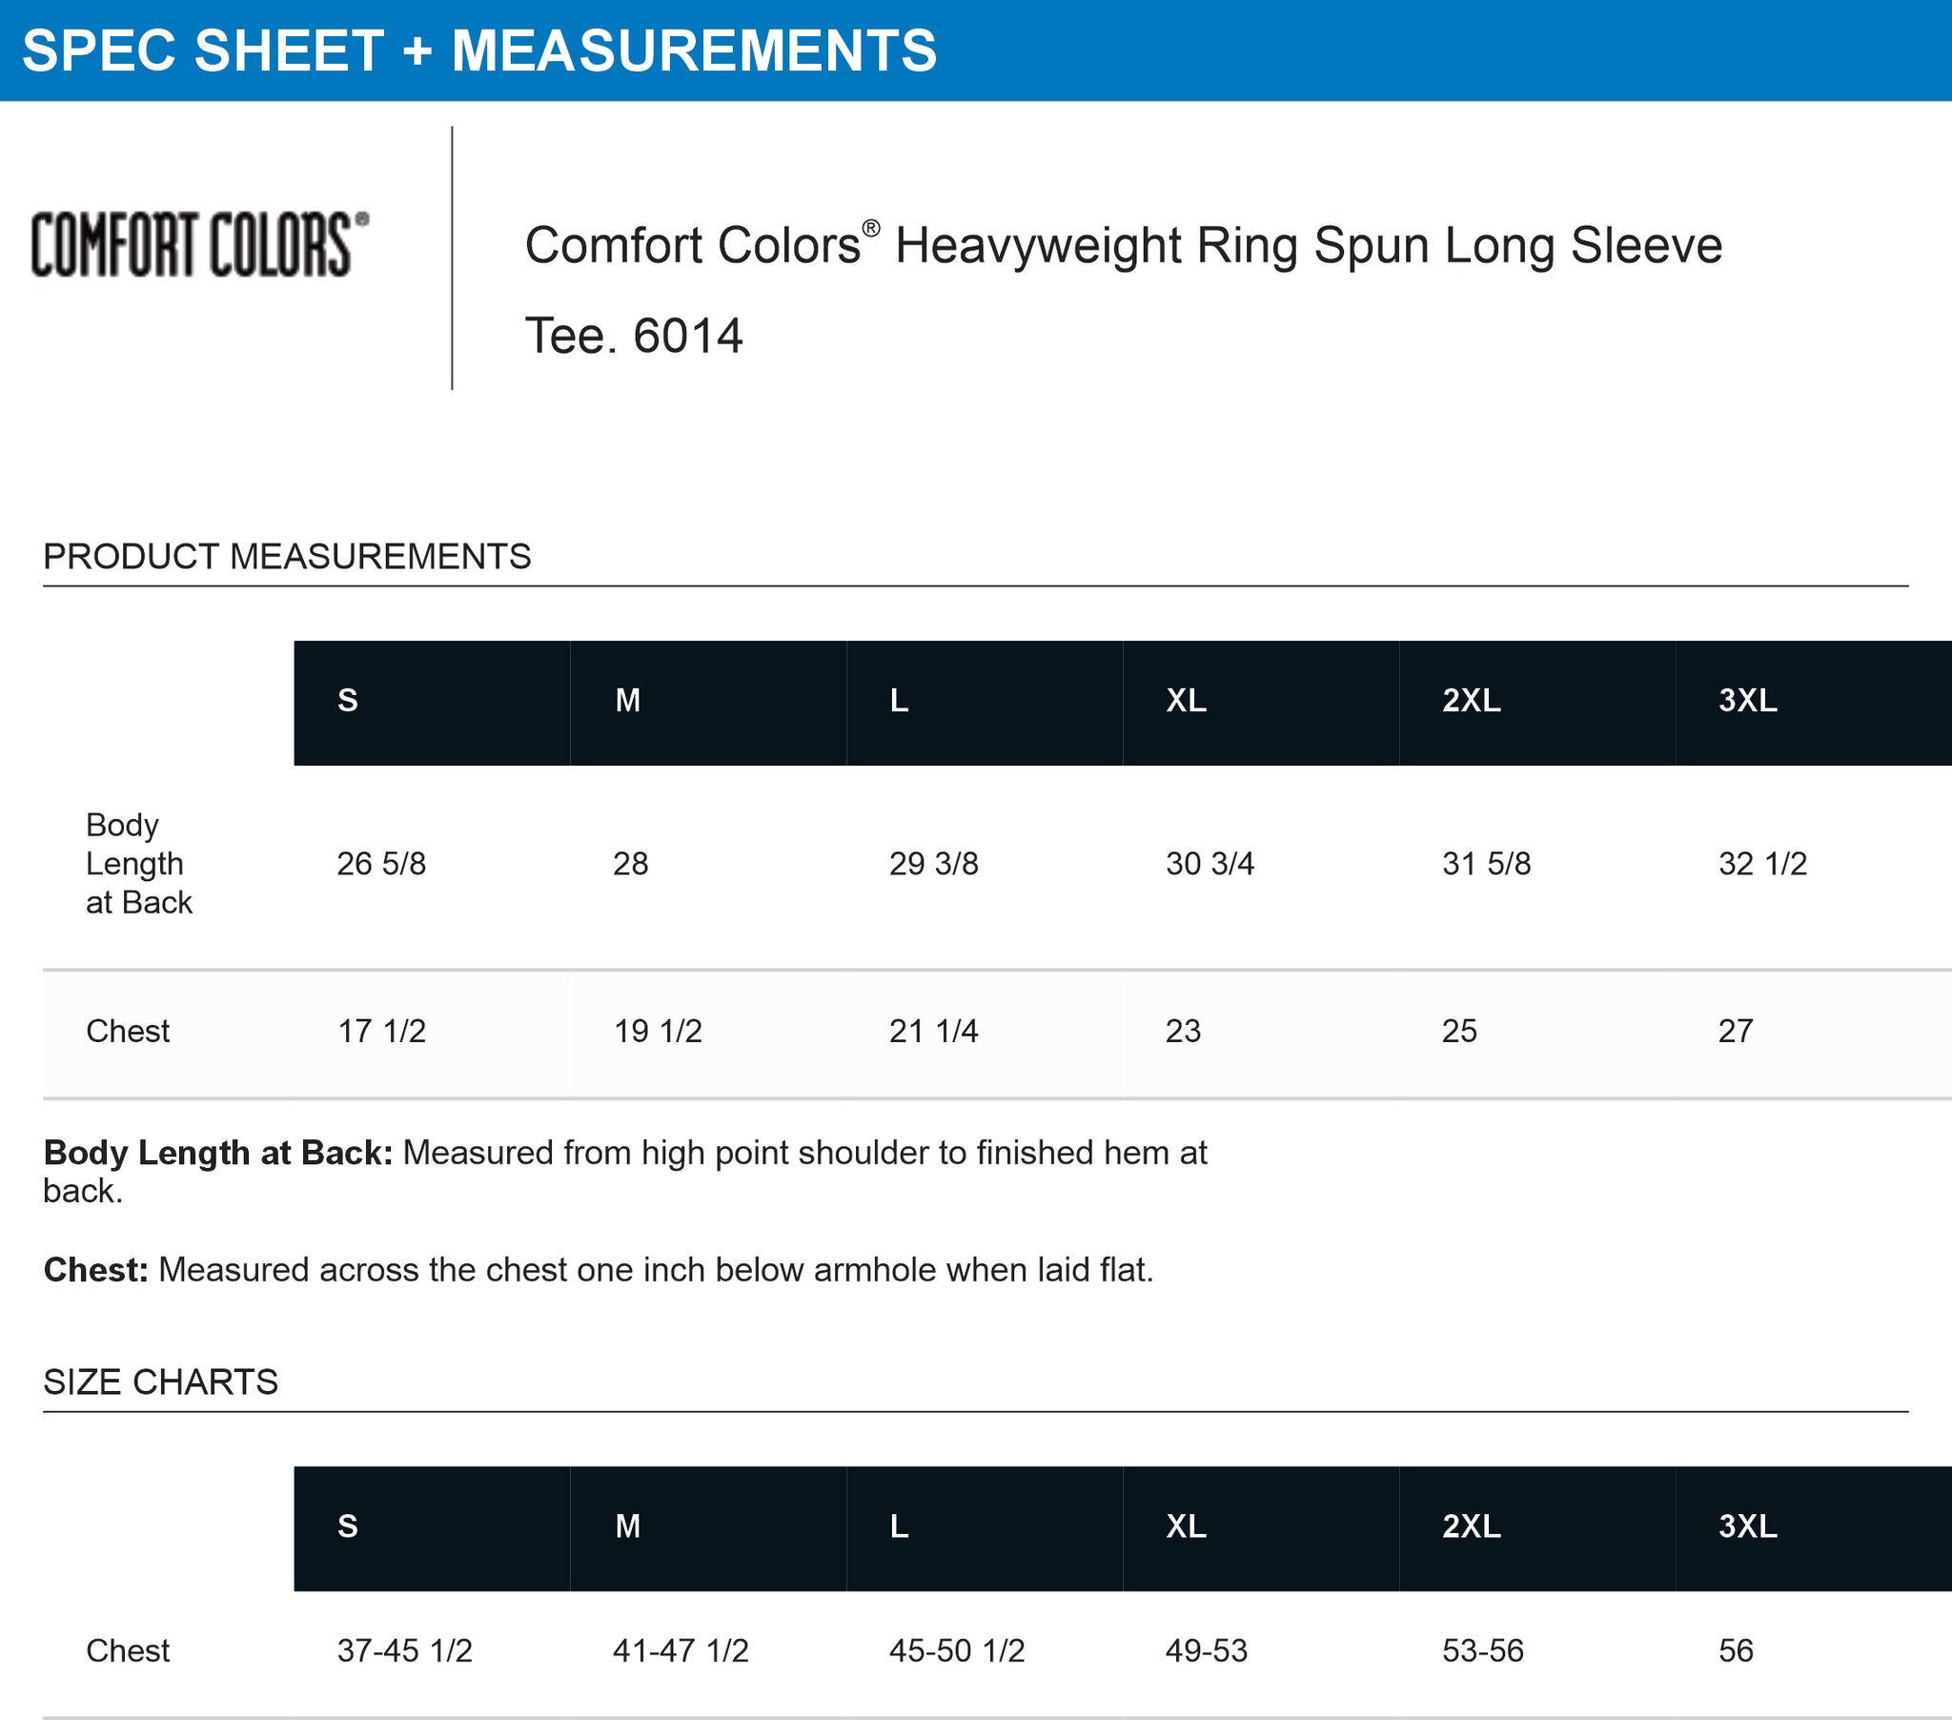Click the XL column header in Product Measurements

point(1186,701)
